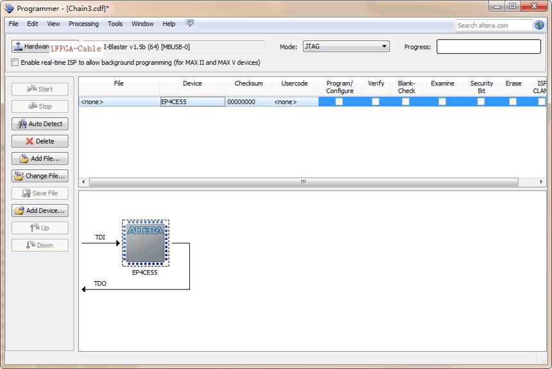Click the Auto Detect button icon
Image resolution: width=552 pixels, height=369 pixels.
22,124
